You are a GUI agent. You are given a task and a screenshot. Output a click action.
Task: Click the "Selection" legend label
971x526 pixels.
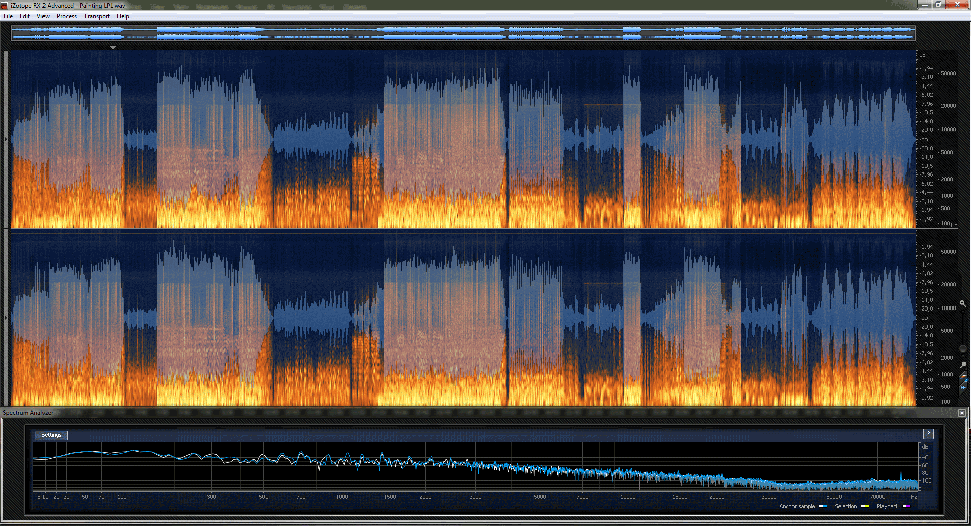click(x=846, y=506)
